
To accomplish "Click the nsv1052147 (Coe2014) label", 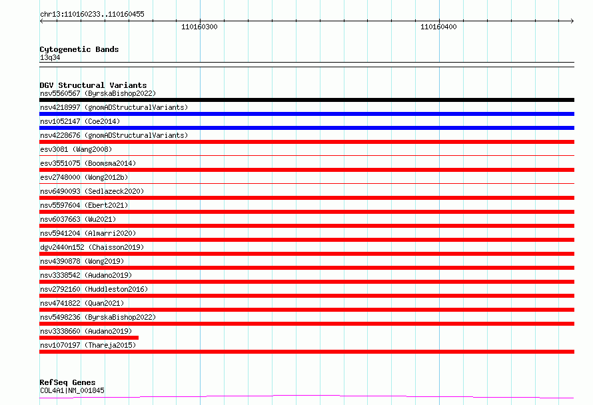I will tap(80, 121).
